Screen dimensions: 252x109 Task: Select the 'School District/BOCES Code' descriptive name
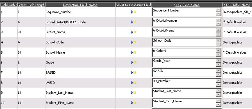pos(66,22)
